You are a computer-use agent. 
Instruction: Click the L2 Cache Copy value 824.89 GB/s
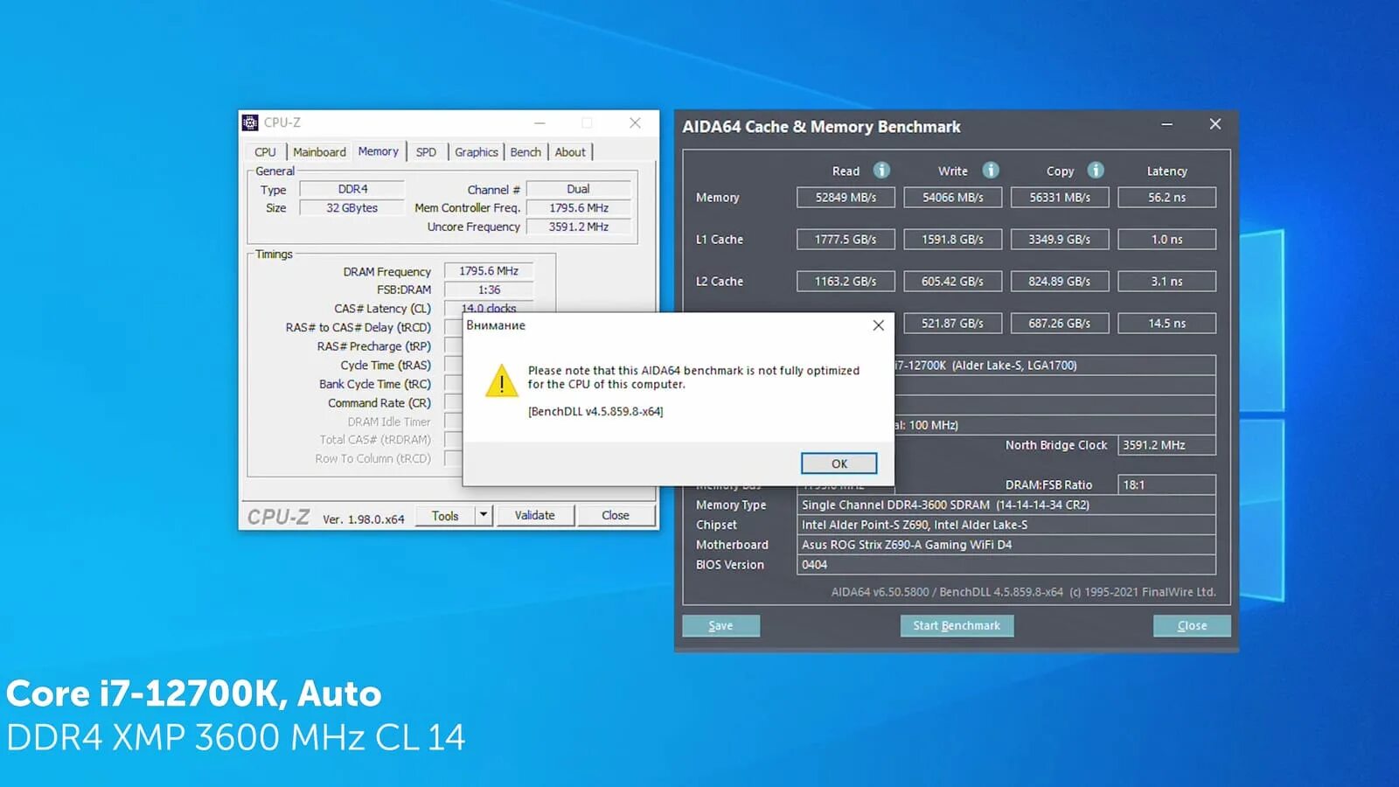coord(1060,282)
